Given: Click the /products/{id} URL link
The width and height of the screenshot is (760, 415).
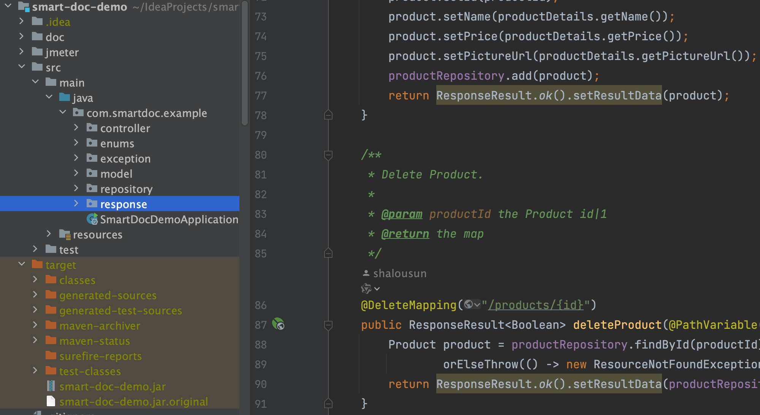Looking at the screenshot, I should [x=535, y=305].
